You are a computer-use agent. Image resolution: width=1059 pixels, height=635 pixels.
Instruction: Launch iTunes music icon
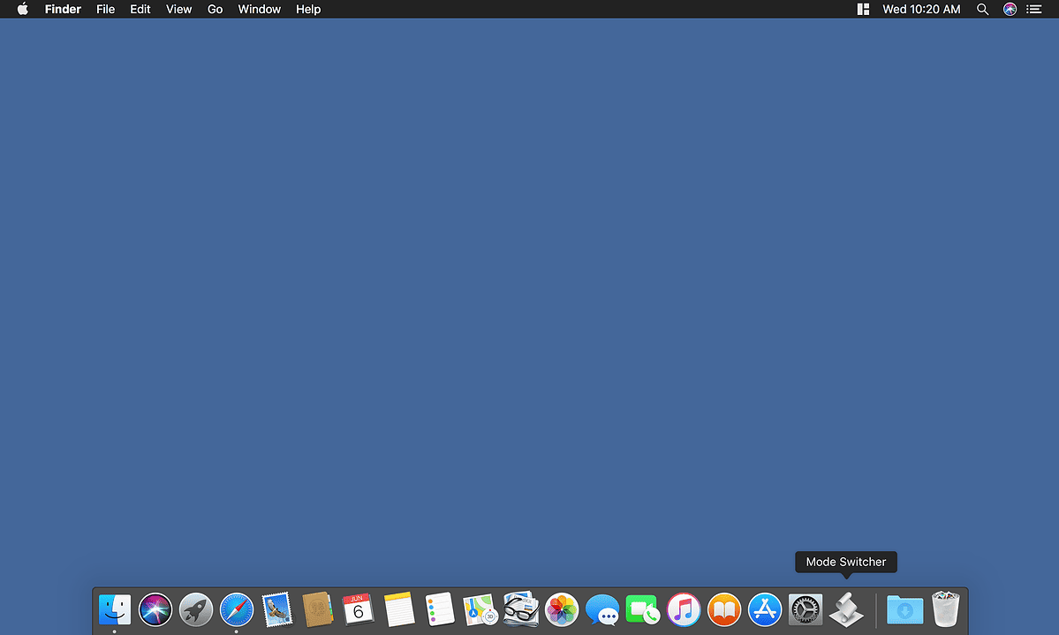click(684, 609)
